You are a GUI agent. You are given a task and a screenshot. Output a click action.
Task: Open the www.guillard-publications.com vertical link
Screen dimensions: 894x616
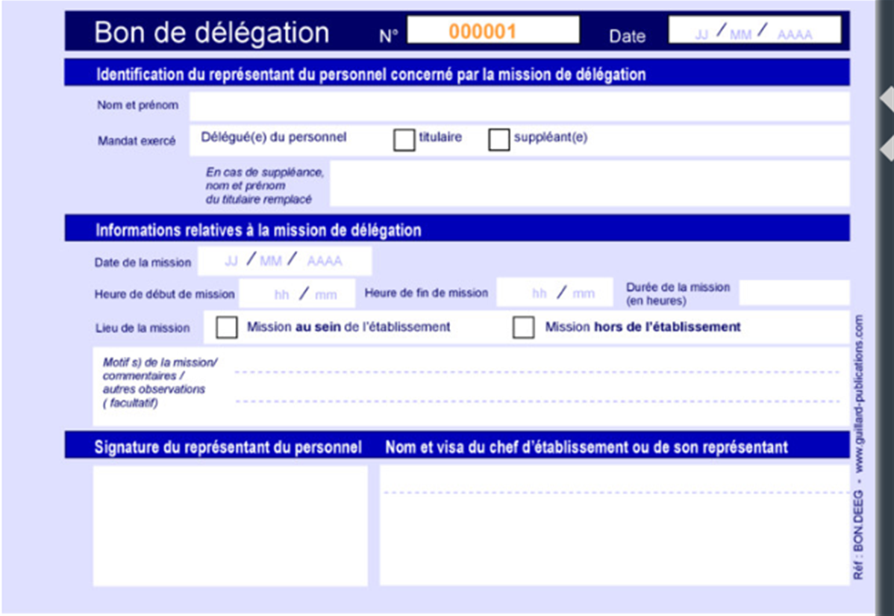coord(859,393)
